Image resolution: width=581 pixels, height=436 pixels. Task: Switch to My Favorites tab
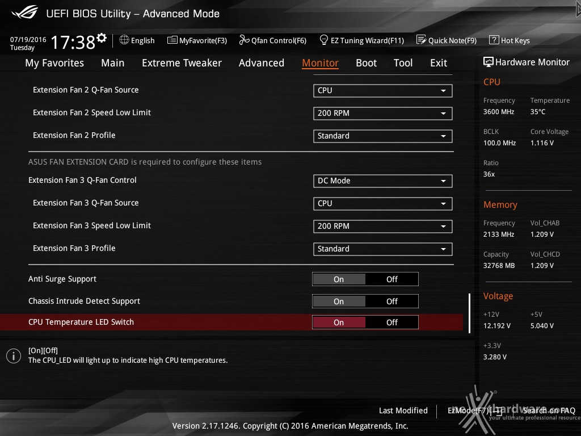pos(54,63)
